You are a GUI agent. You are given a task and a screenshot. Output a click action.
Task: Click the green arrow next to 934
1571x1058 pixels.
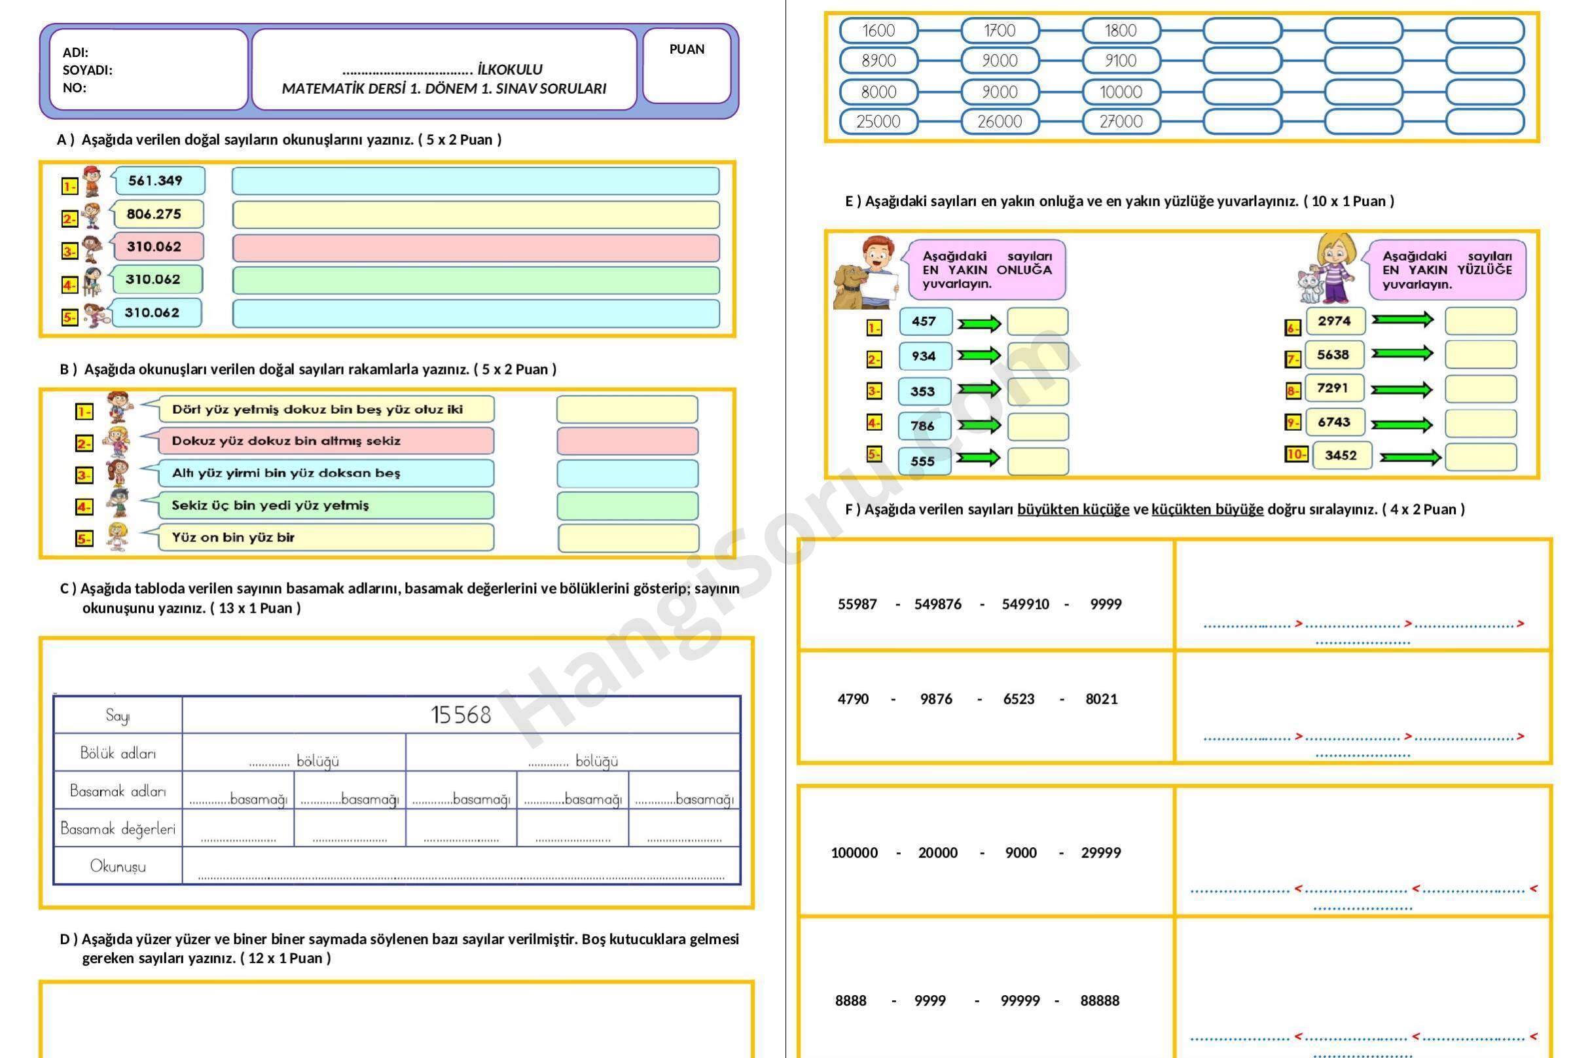pos(979,356)
